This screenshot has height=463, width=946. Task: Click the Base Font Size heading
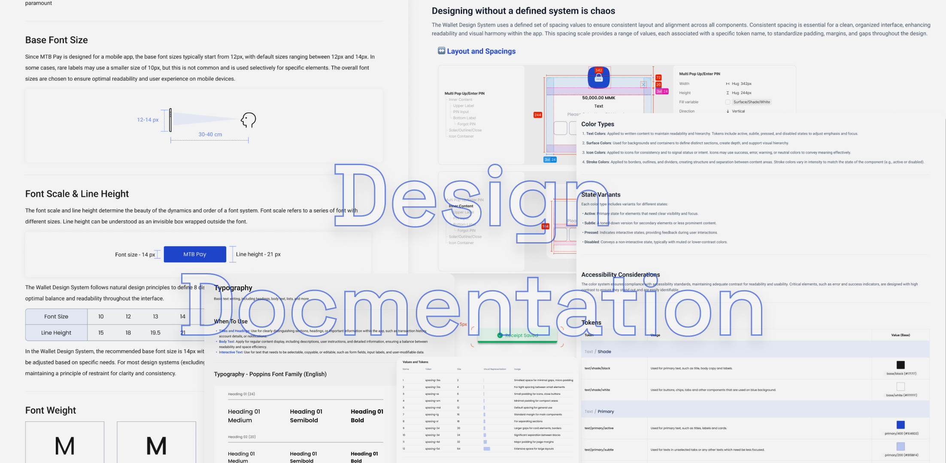point(56,40)
